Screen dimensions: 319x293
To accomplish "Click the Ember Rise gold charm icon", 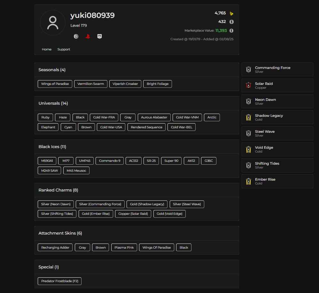I will point(248,181).
